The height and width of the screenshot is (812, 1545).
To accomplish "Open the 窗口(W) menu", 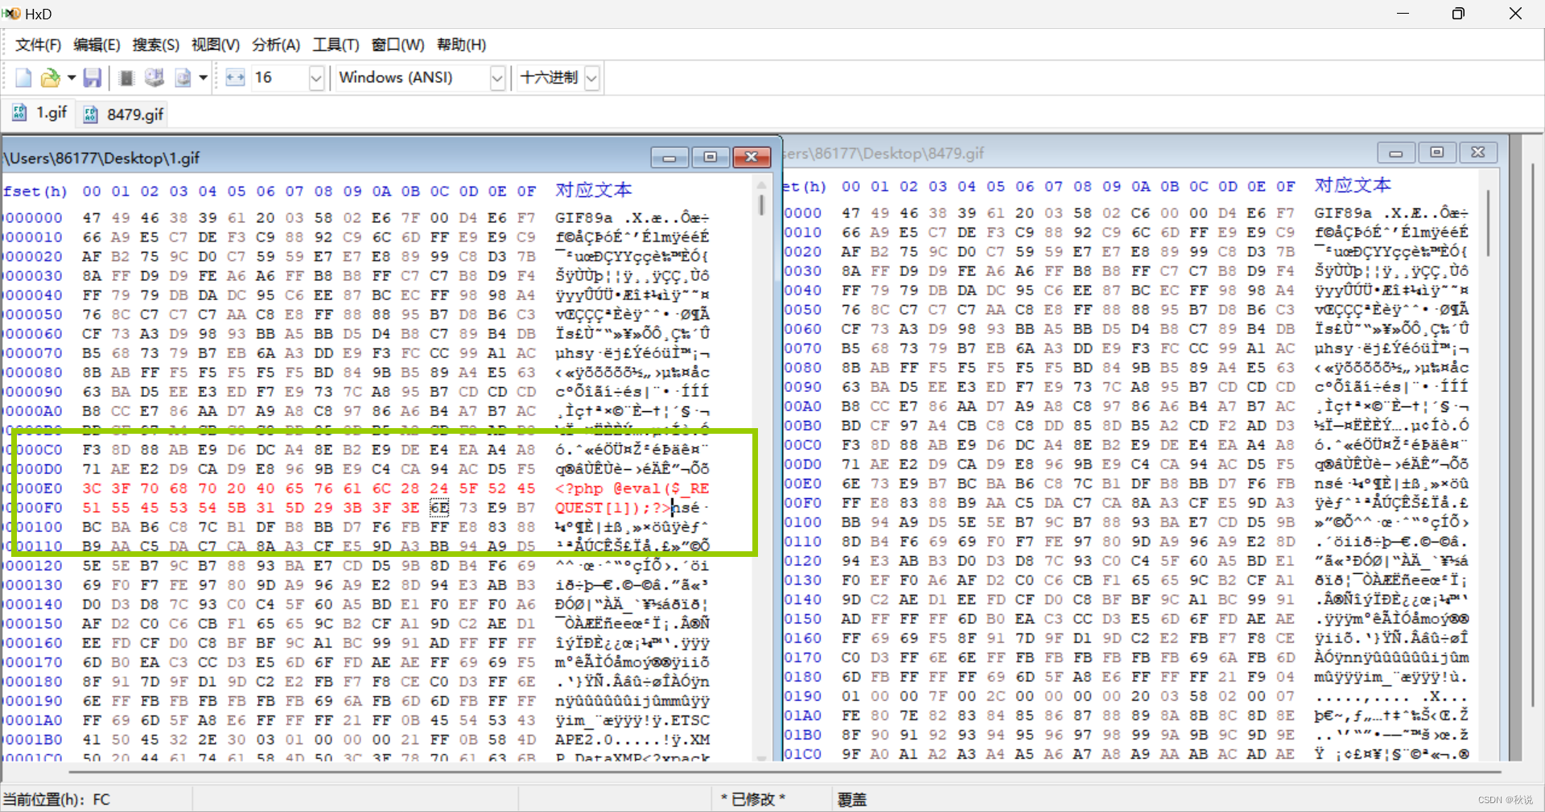I will [x=398, y=45].
